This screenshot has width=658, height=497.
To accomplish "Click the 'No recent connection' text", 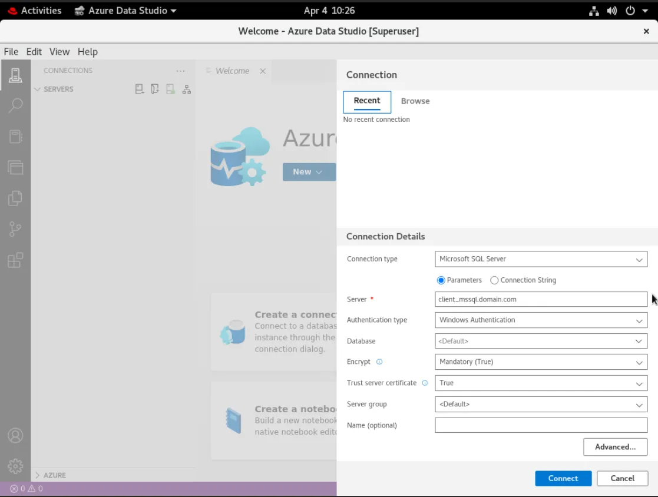I will click(376, 120).
